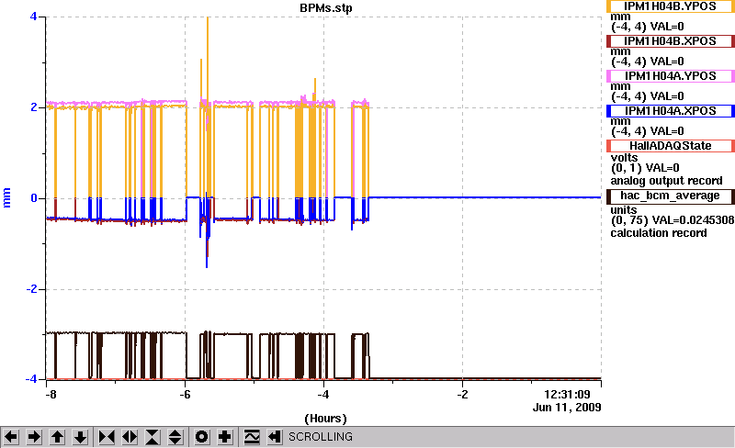
Task: Click the circle auto-scale toolbar button
Action: 201,437
